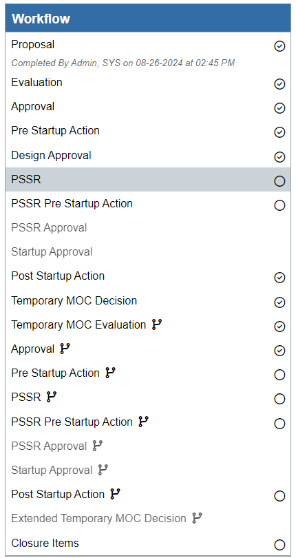Click the branch icon beside Startup Approval
The height and width of the screenshot is (558, 296).
click(x=103, y=470)
